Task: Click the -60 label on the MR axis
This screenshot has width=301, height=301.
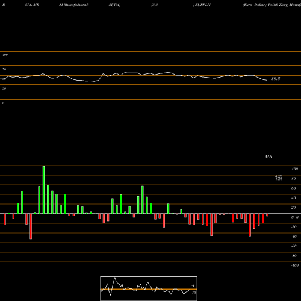Action: click(x=294, y=246)
